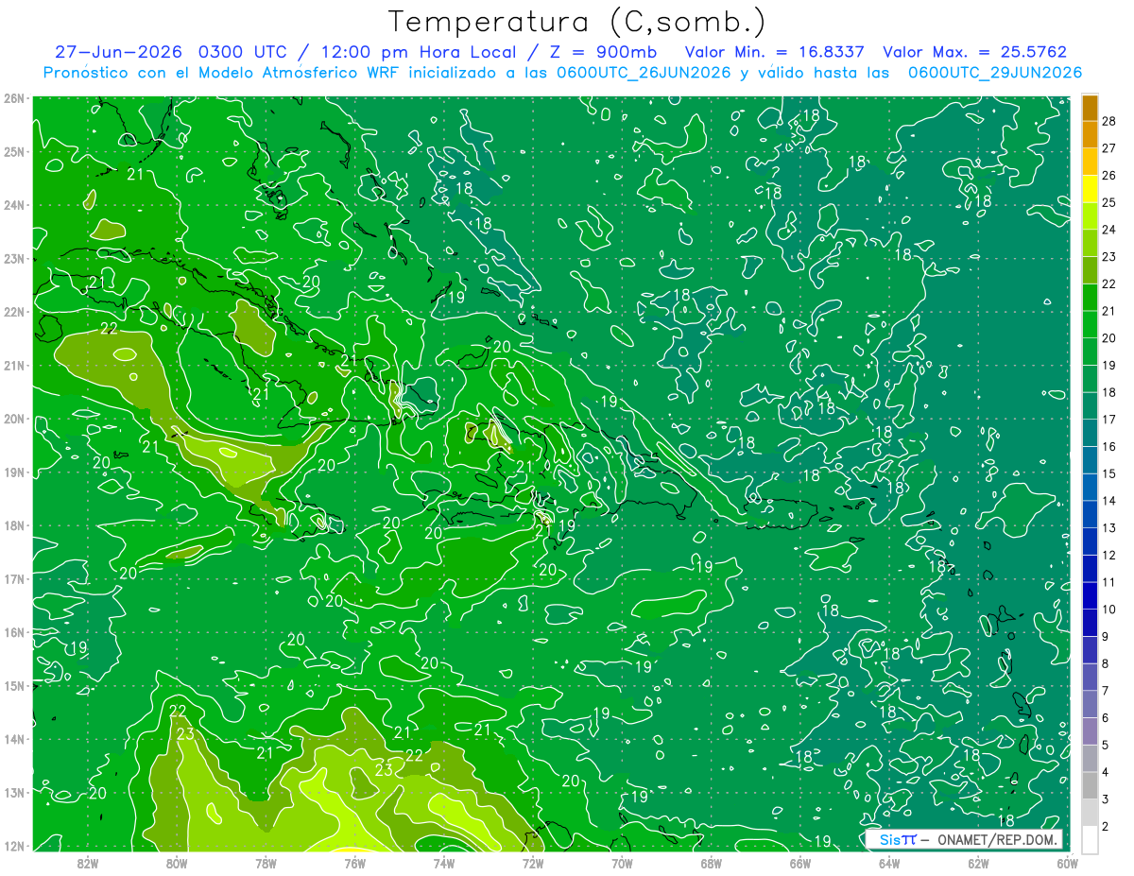Click the "60W" longitude axis label
This screenshot has width=1134, height=876.
pyautogui.click(x=1066, y=863)
